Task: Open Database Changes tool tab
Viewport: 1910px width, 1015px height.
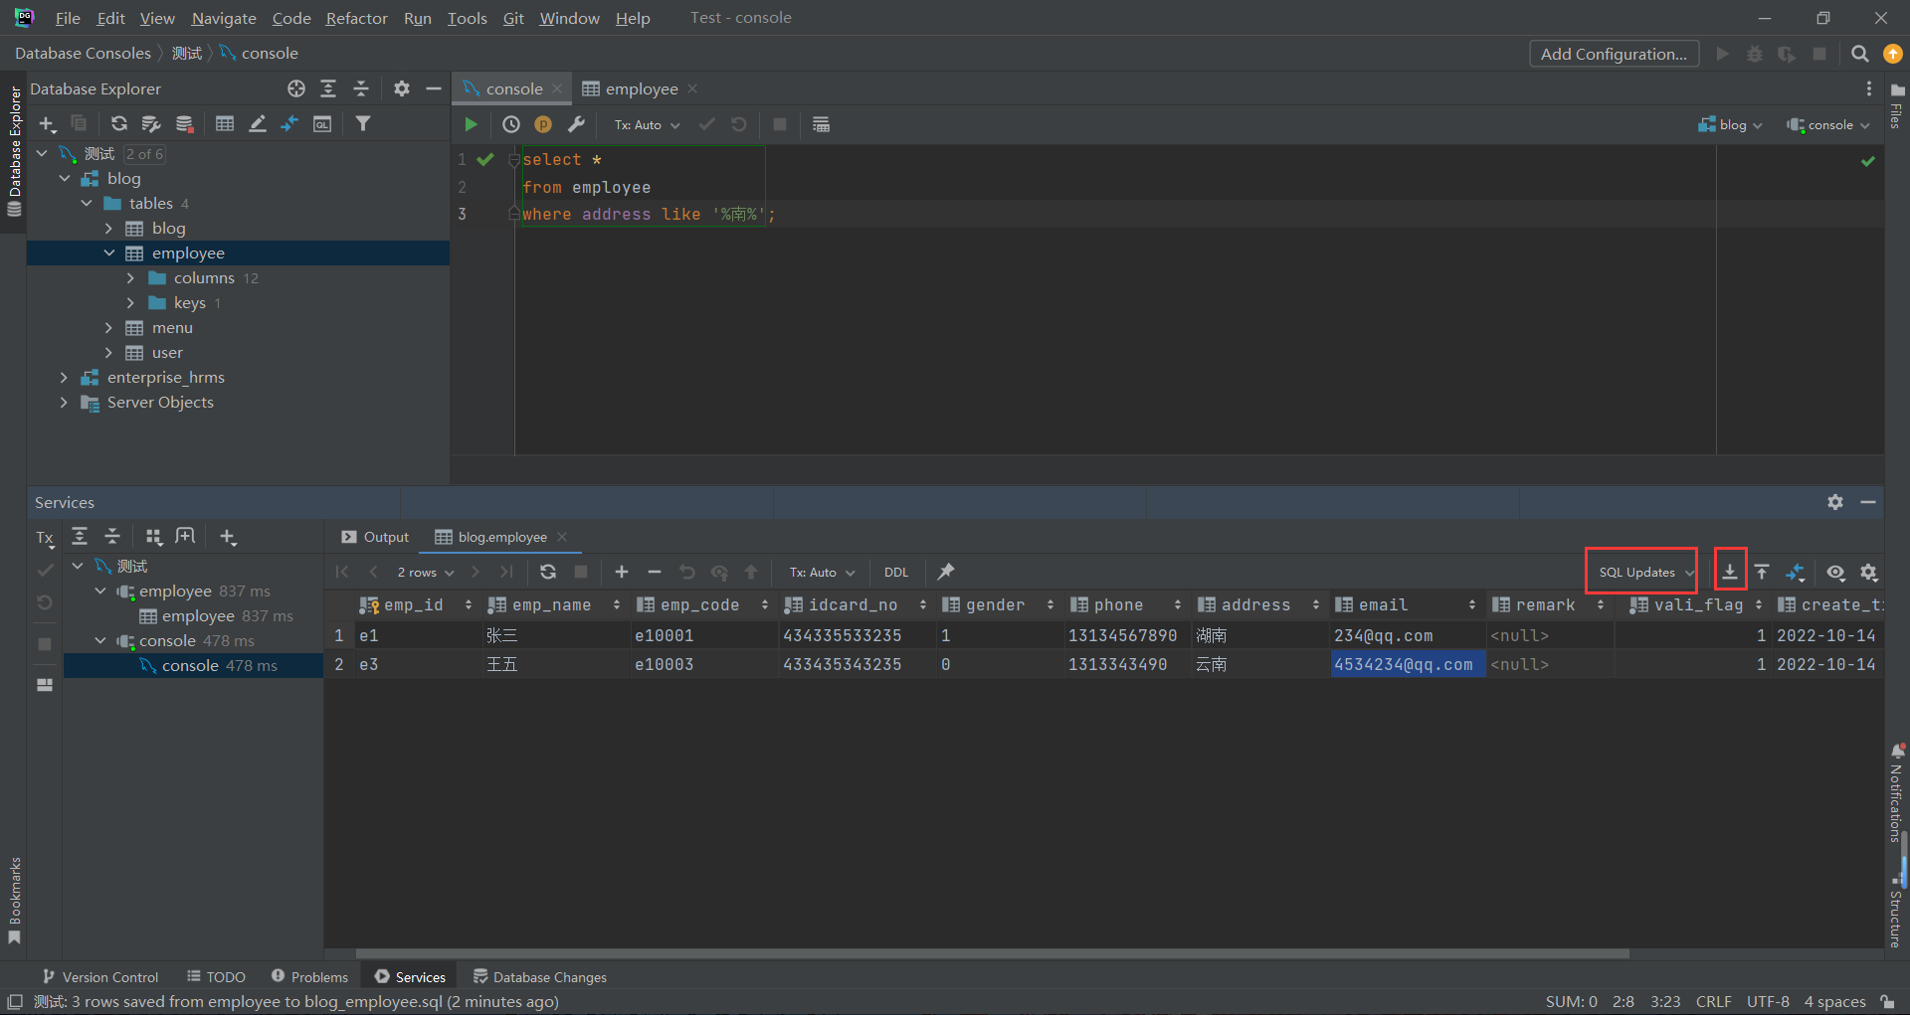Action: [x=540, y=976]
